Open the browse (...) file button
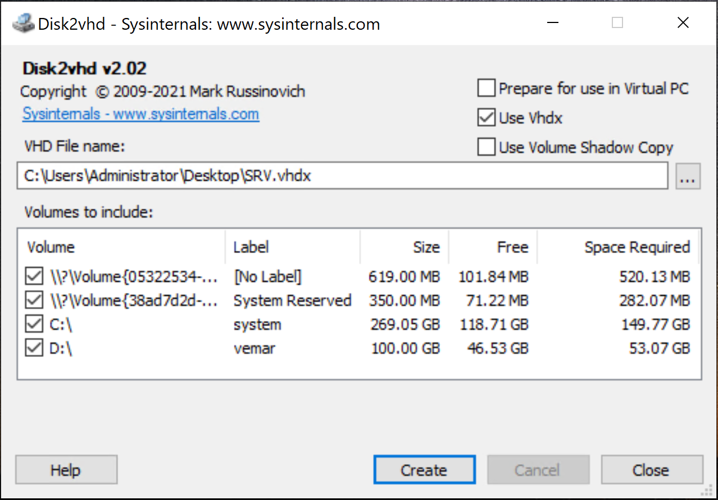 click(688, 176)
